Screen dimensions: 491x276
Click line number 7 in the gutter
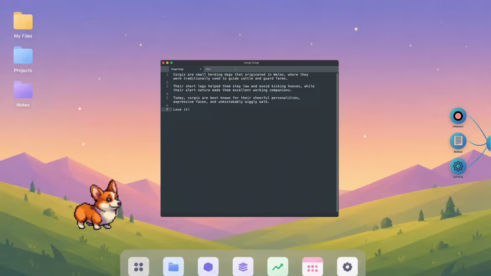click(x=167, y=109)
